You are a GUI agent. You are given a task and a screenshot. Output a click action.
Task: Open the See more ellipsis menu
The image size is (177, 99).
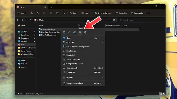coord(149,13)
